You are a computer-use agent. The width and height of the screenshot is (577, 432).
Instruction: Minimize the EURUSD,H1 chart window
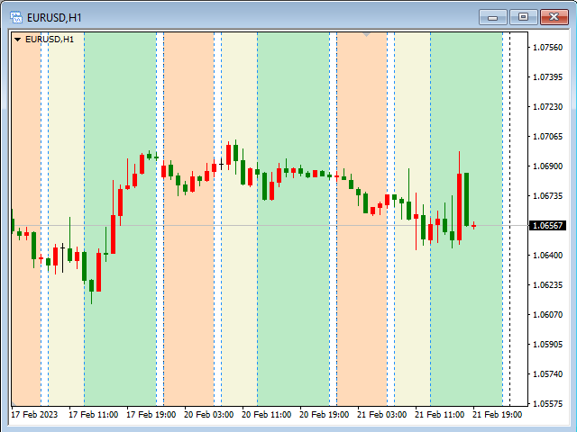click(493, 17)
